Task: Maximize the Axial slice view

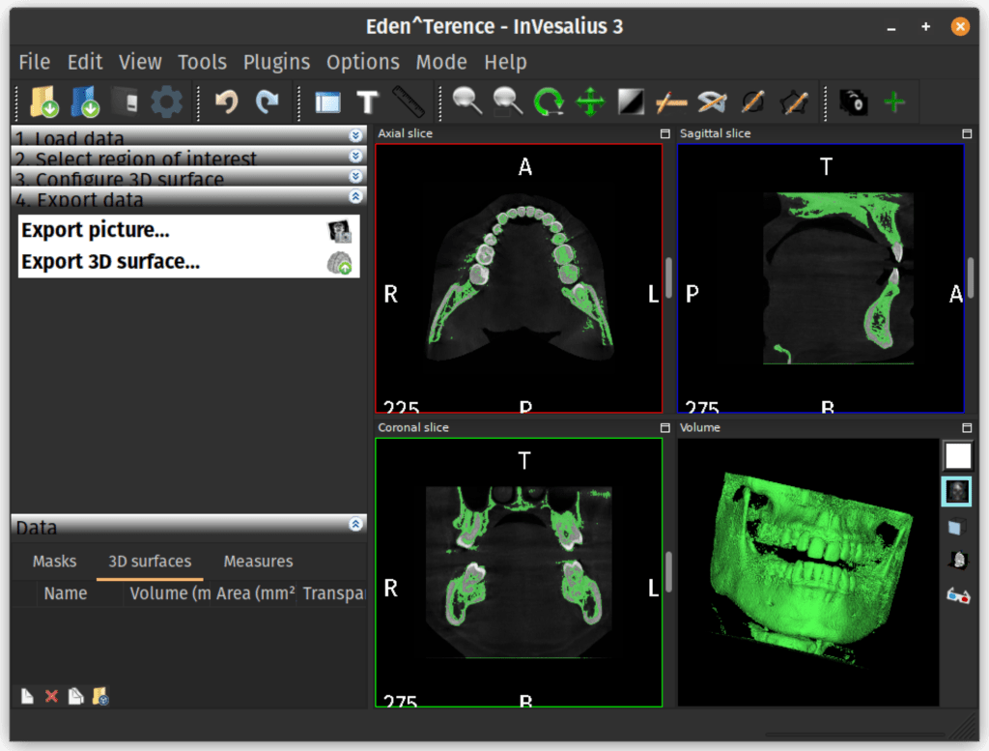Action: pos(664,133)
